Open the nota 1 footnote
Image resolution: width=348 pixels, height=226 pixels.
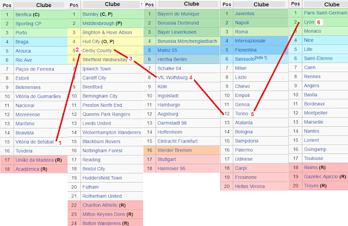point(261,57)
